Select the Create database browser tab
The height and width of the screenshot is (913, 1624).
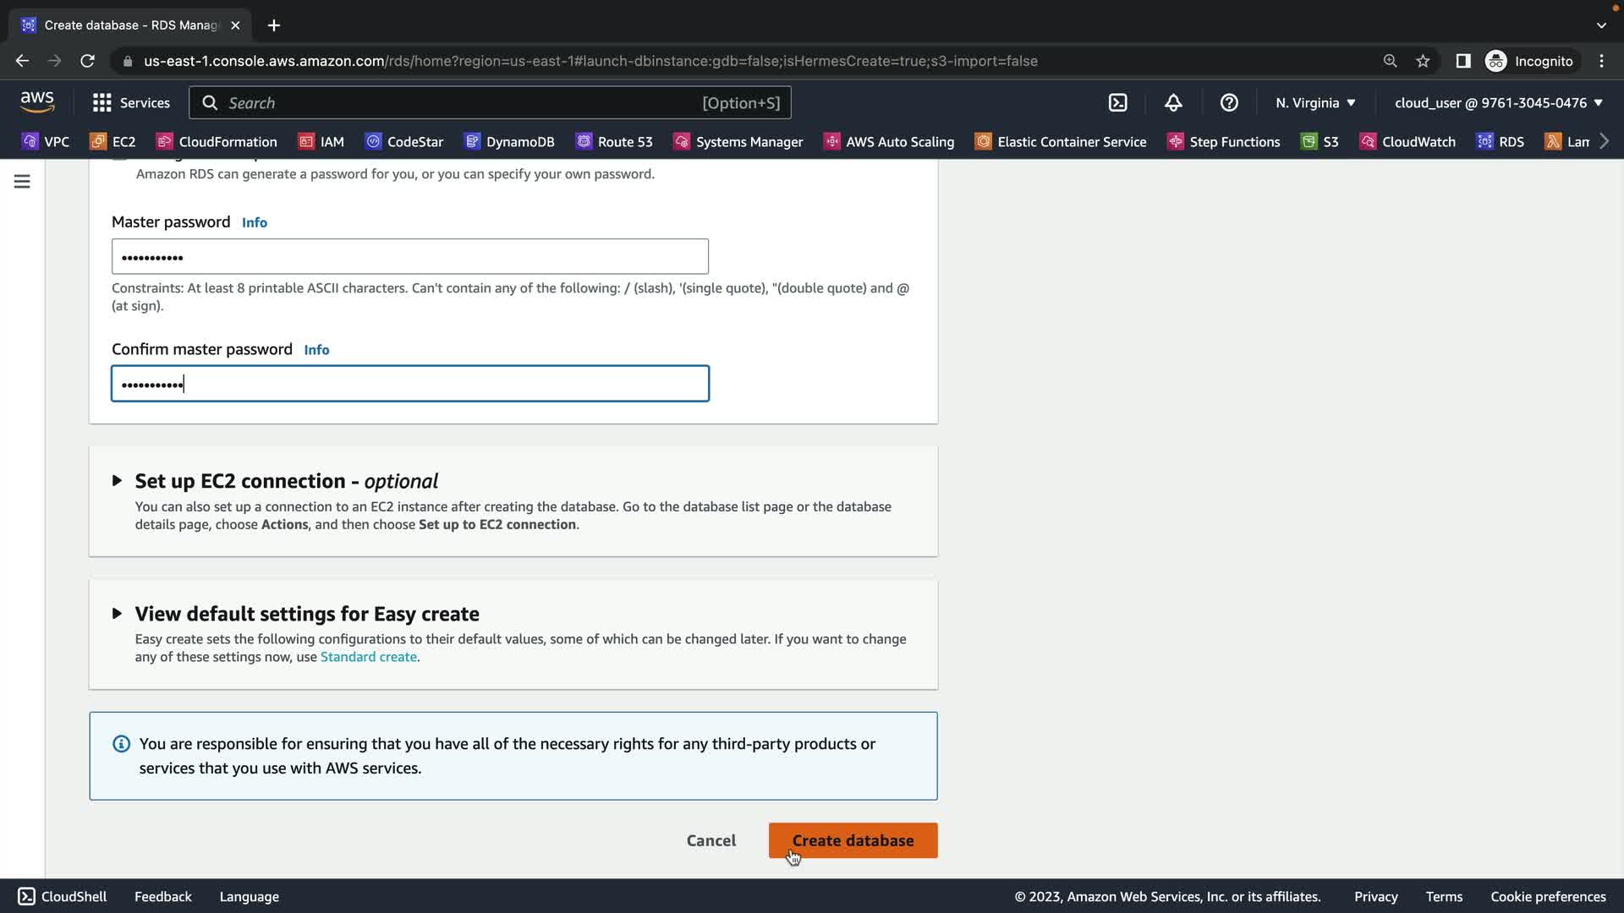(x=127, y=25)
